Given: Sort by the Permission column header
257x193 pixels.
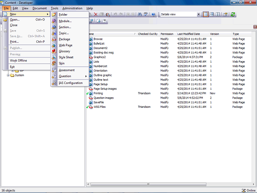Looking at the screenshot, I should [x=167, y=34].
